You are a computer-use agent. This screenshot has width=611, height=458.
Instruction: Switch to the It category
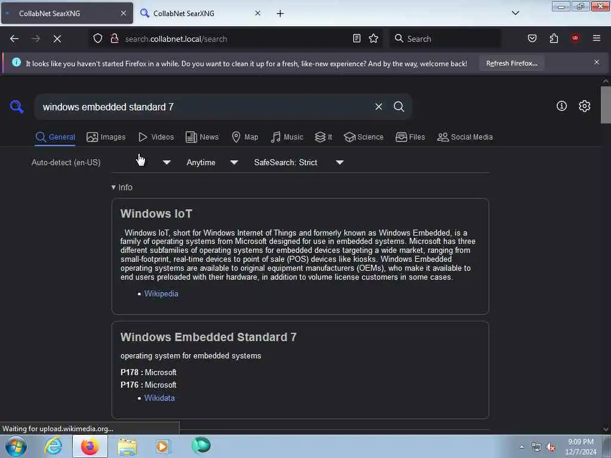pos(323,137)
